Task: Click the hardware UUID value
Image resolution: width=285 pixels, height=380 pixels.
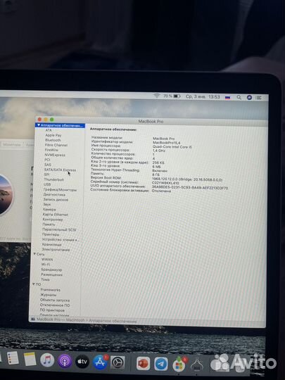Action: tap(190, 187)
